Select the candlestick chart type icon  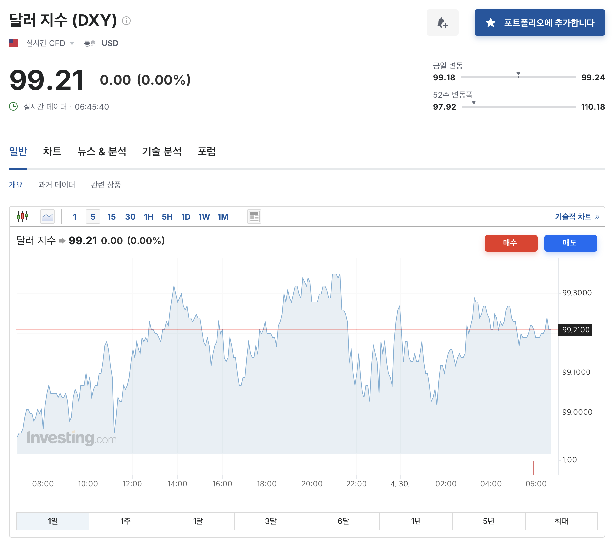click(23, 216)
